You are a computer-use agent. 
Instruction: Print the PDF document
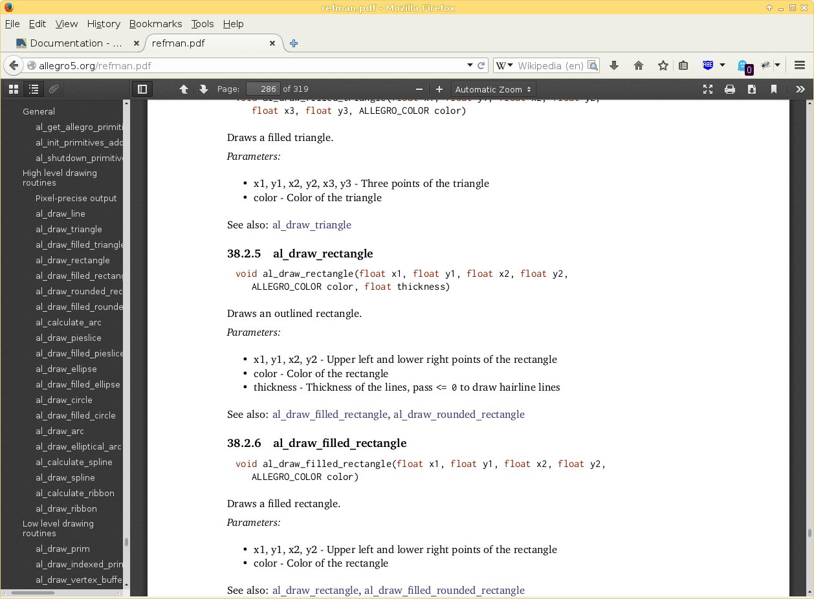point(730,89)
